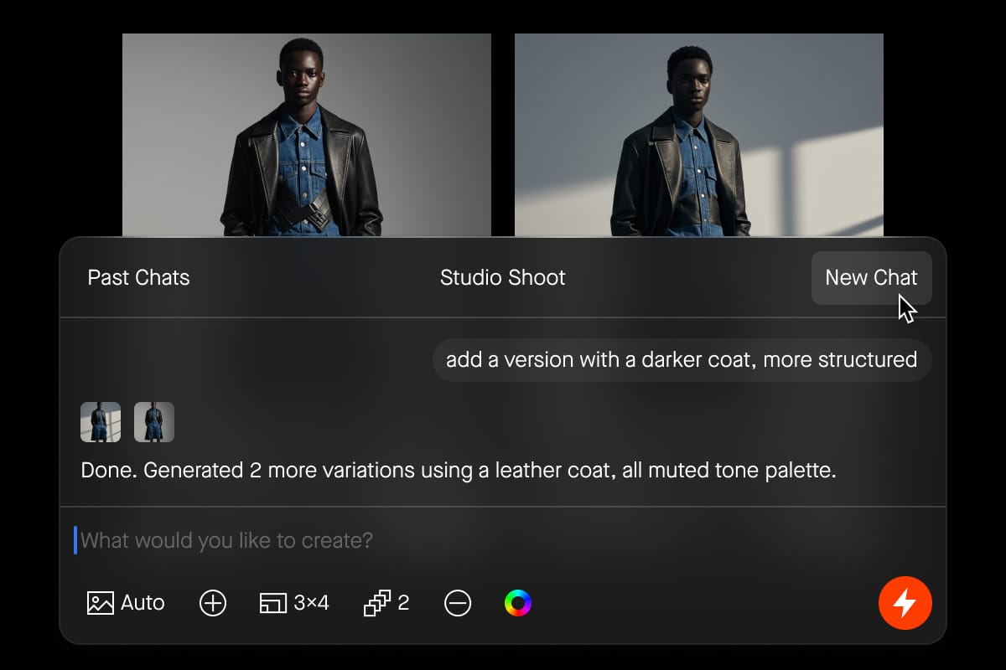
Task: Change the image count 2 option
Action: pyautogui.click(x=386, y=603)
